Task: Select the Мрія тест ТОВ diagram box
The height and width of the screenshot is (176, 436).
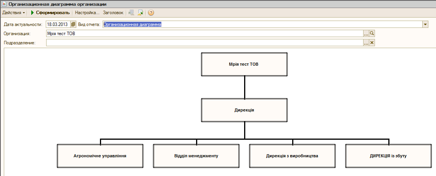Action: pyautogui.click(x=244, y=64)
